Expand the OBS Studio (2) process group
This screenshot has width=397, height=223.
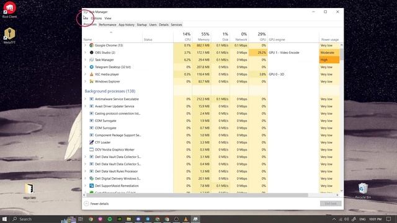tap(86, 53)
